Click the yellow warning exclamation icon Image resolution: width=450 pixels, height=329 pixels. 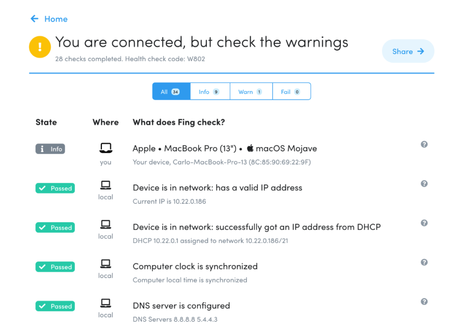40,46
